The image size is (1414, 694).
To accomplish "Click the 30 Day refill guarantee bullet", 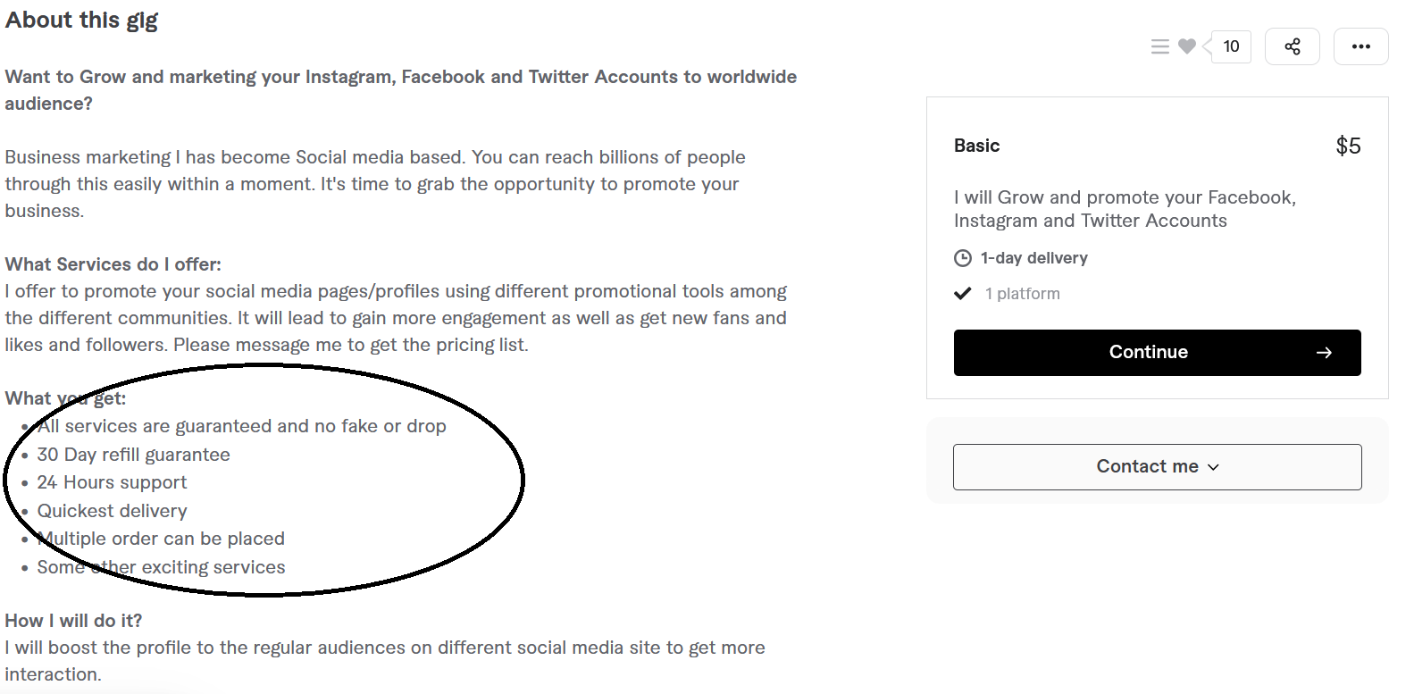I will (133, 455).
